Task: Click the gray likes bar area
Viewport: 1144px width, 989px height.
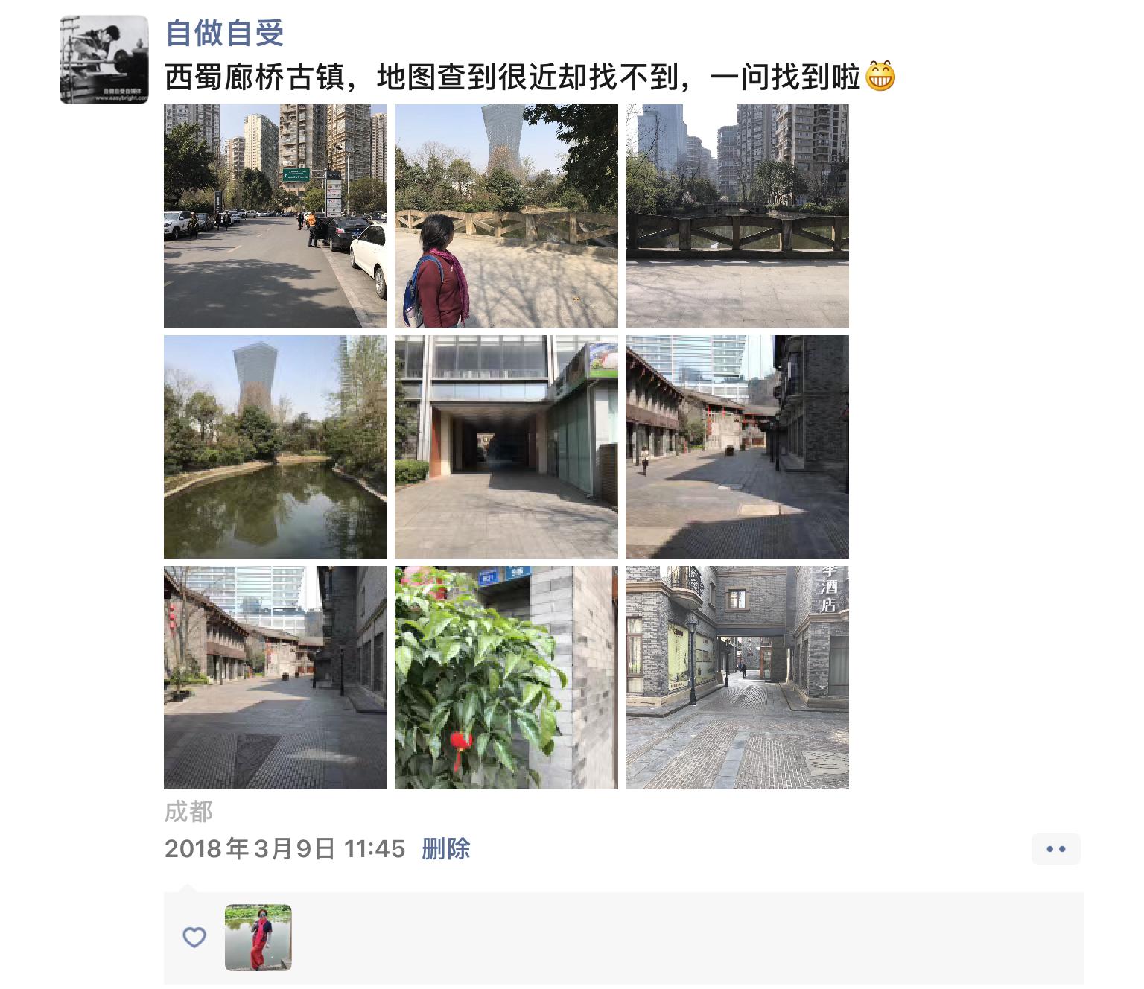Action: tap(624, 938)
